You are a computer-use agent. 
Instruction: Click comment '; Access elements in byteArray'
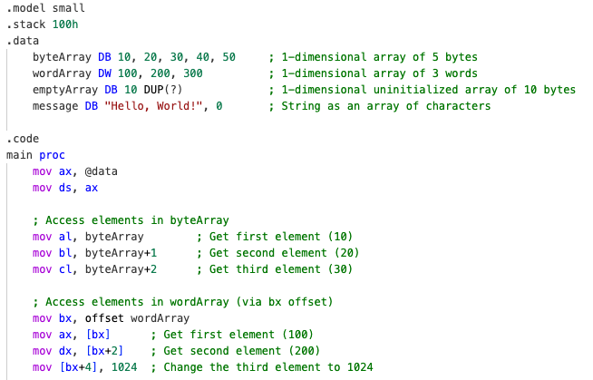click(x=131, y=220)
